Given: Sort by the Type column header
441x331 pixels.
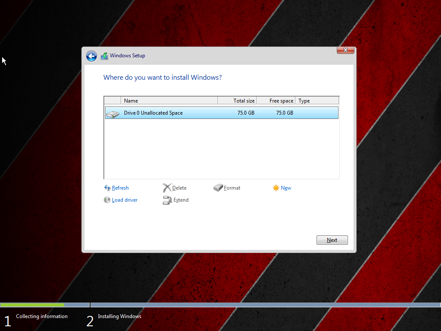Looking at the screenshot, I should [317, 100].
